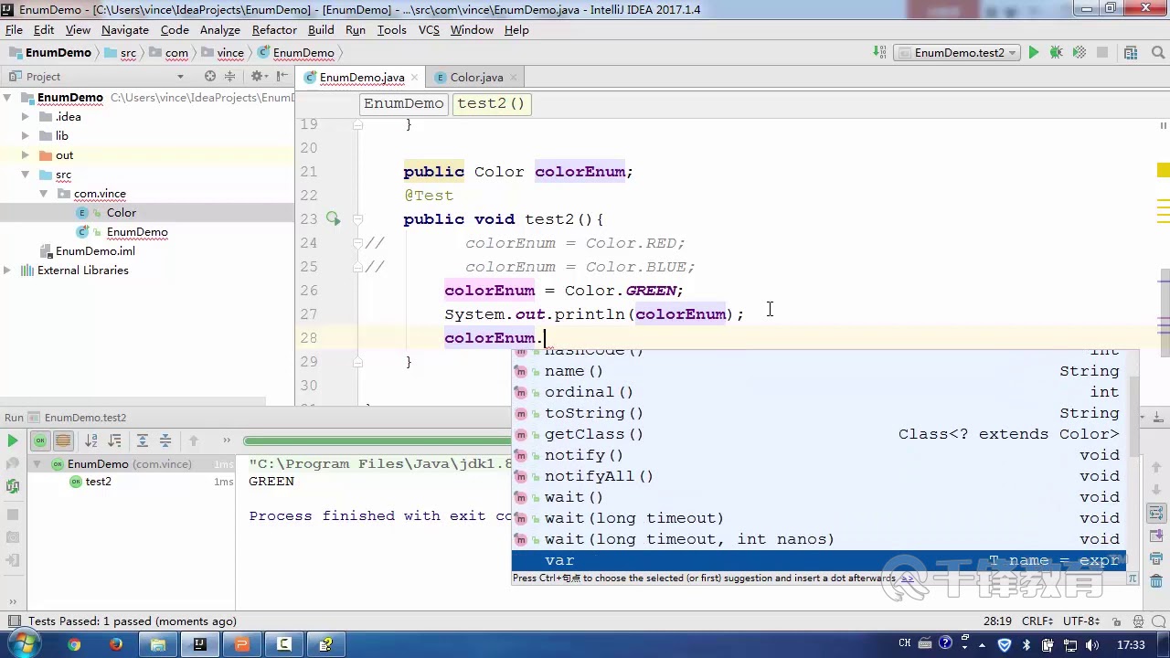Open Windows Explorer taskbar icon

157,644
